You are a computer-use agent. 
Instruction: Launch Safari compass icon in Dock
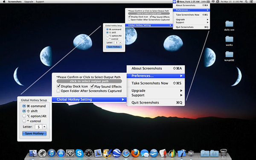(x=126, y=153)
